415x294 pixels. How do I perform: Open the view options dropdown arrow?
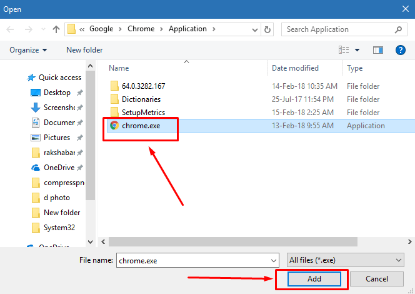pos(357,50)
